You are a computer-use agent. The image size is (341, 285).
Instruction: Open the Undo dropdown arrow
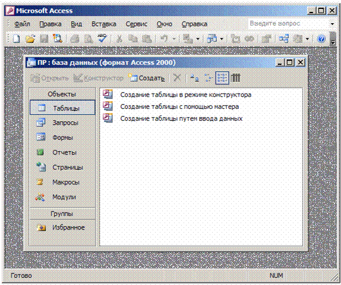tap(174, 39)
